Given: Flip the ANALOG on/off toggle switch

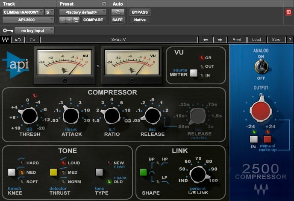Looking at the screenshot, I should tap(261, 67).
